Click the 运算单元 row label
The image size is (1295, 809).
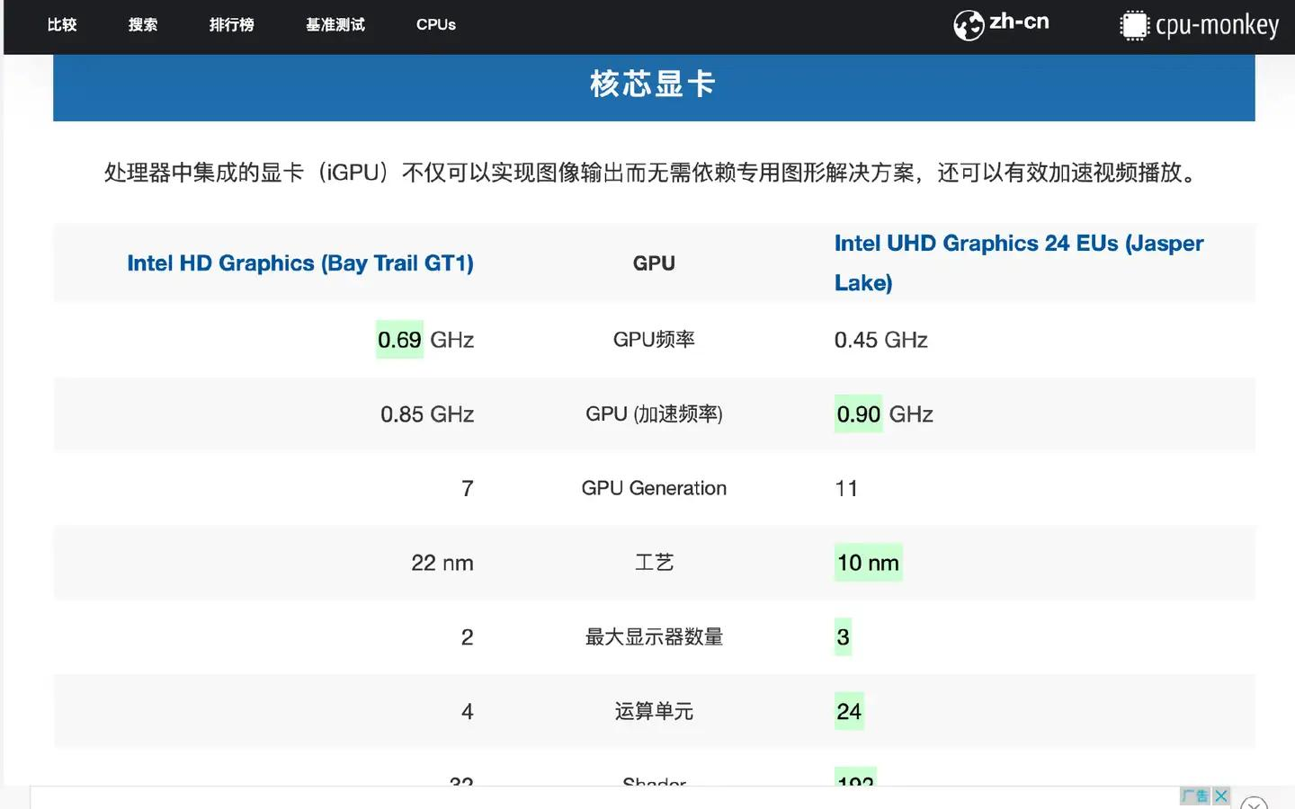click(x=654, y=712)
